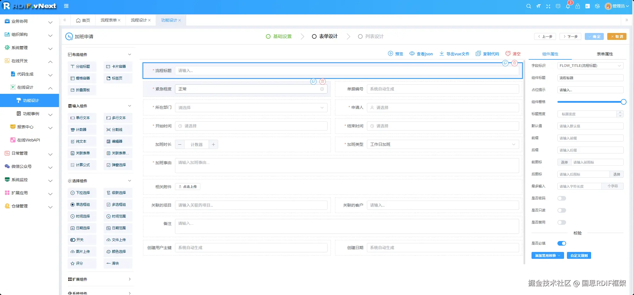Image resolution: width=634 pixels, height=295 pixels.
Task: Click the fullscreen toggle icon in header
Action: (x=548, y=6)
